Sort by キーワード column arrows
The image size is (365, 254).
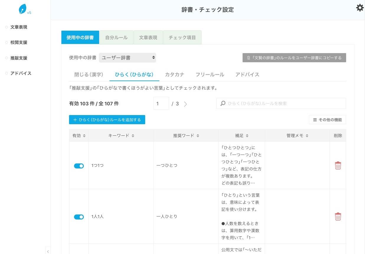[x=133, y=136]
